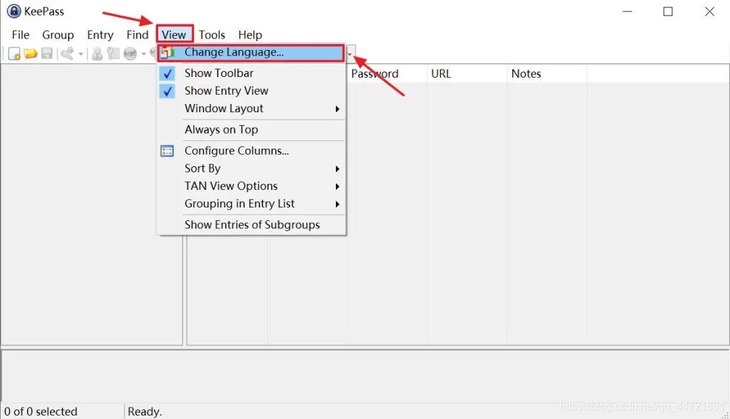Click the Password column header
Image resolution: width=730 pixels, height=419 pixels.
(387, 74)
